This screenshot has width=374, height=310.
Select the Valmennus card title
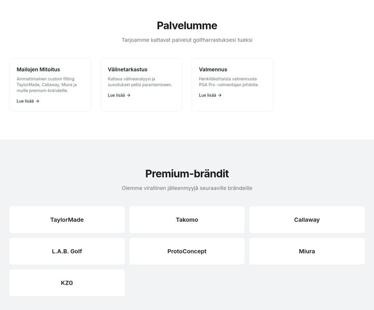(213, 70)
